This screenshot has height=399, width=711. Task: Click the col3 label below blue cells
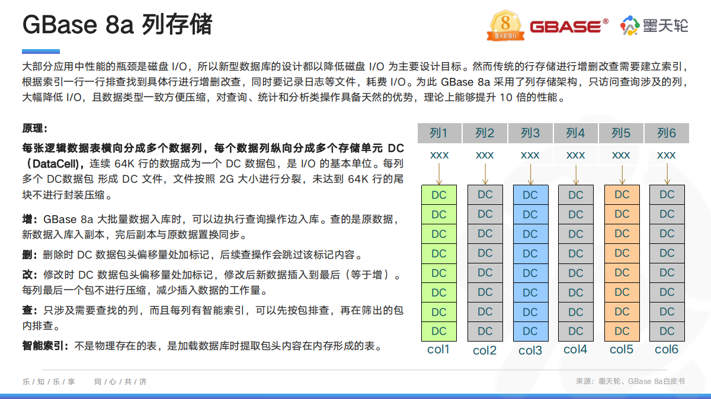530,350
